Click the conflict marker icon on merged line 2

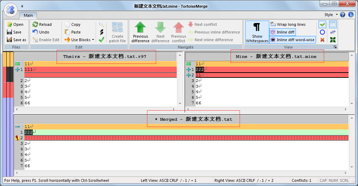click(x=17, y=138)
